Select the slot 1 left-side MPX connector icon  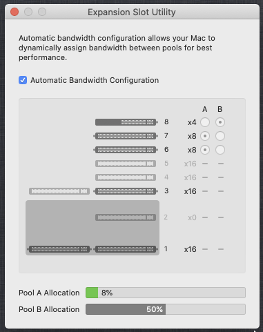click(x=59, y=249)
